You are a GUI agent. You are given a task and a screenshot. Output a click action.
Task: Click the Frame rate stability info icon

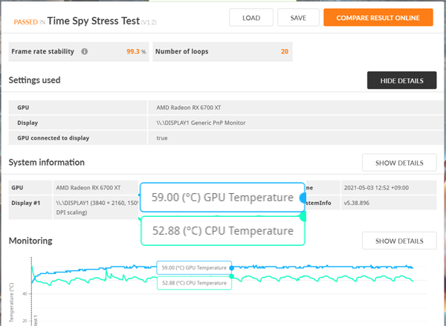point(84,52)
